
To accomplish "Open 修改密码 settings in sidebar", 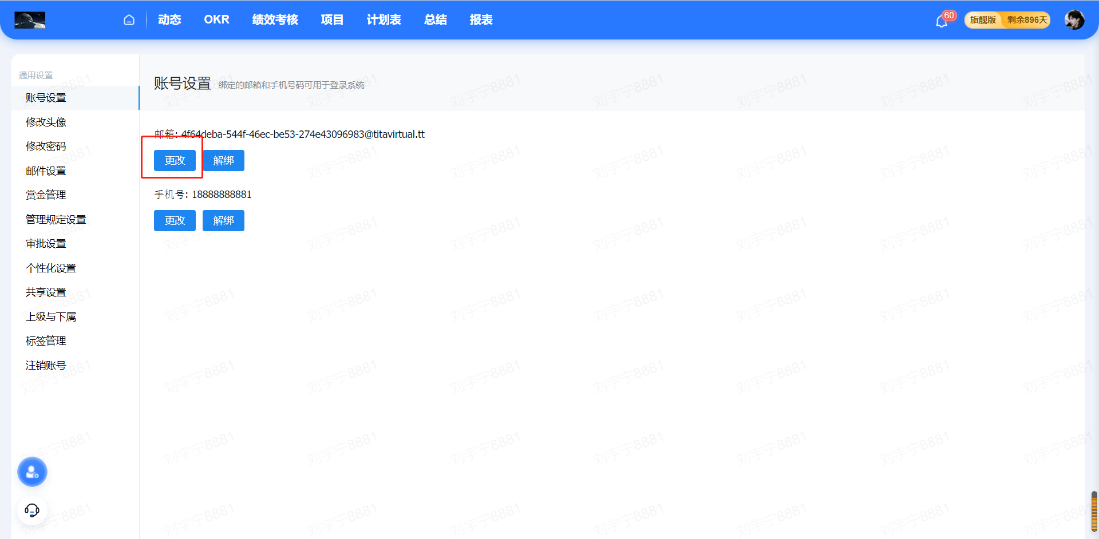I will 46,146.
